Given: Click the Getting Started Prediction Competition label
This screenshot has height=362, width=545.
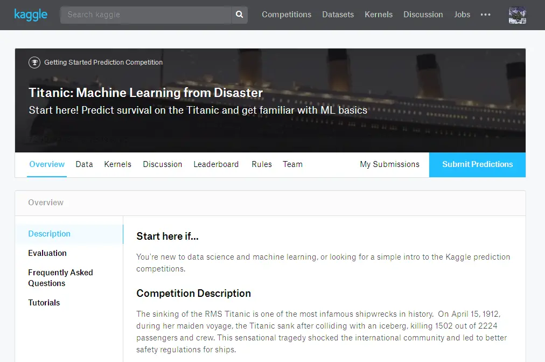Looking at the screenshot, I should tap(103, 62).
